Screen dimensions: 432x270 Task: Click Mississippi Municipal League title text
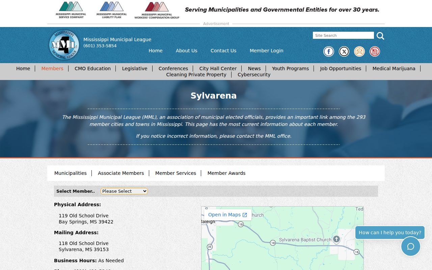pos(117,39)
